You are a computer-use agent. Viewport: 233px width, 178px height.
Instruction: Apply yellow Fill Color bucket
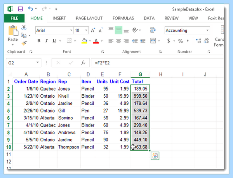[84, 41]
